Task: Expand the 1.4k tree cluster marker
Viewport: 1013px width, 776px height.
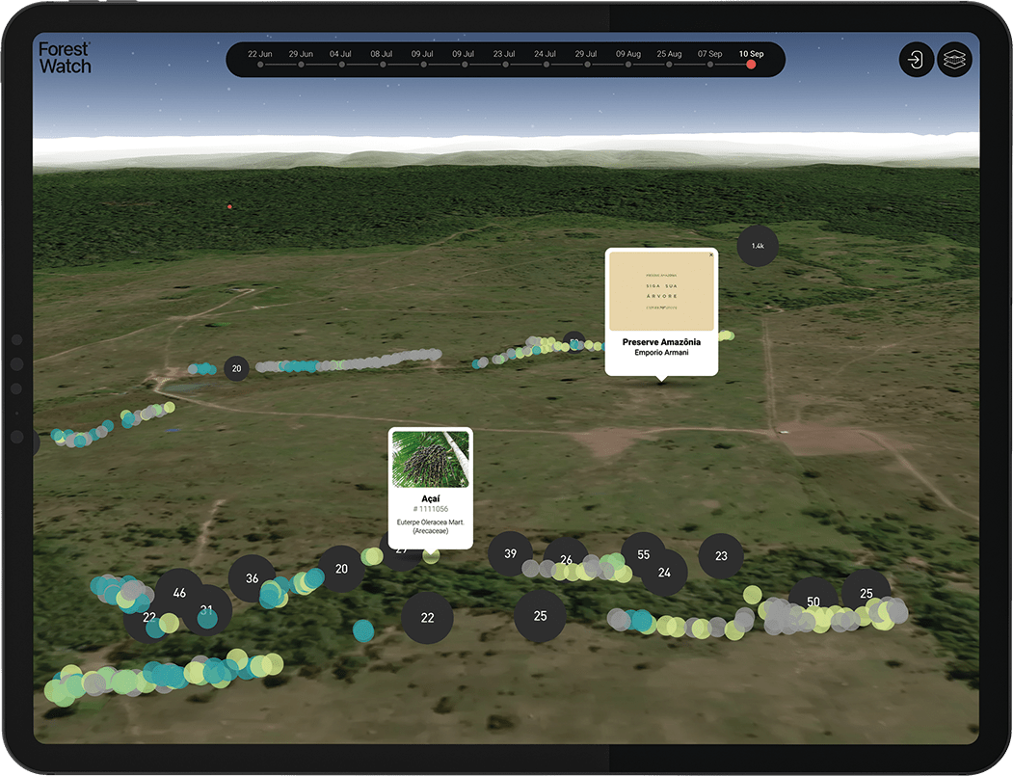Action: pos(758,246)
